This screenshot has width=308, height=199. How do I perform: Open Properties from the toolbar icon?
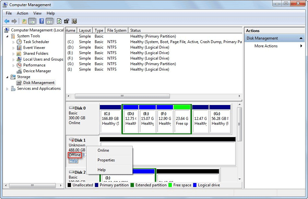(66, 21)
